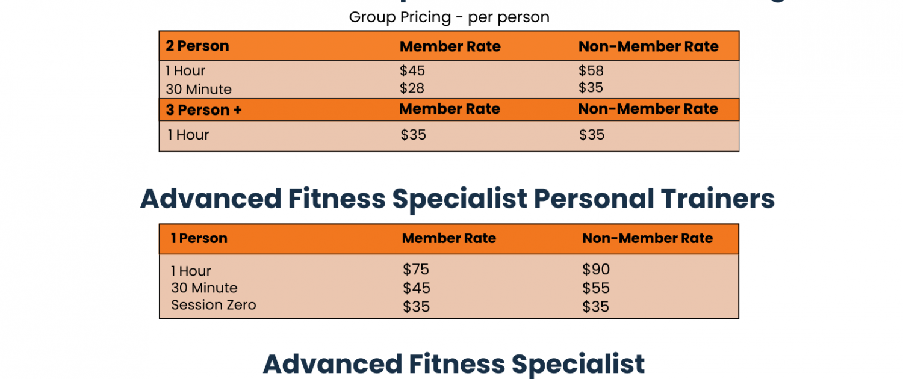Click the $28 member price
The height and width of the screenshot is (379, 903).
(412, 88)
